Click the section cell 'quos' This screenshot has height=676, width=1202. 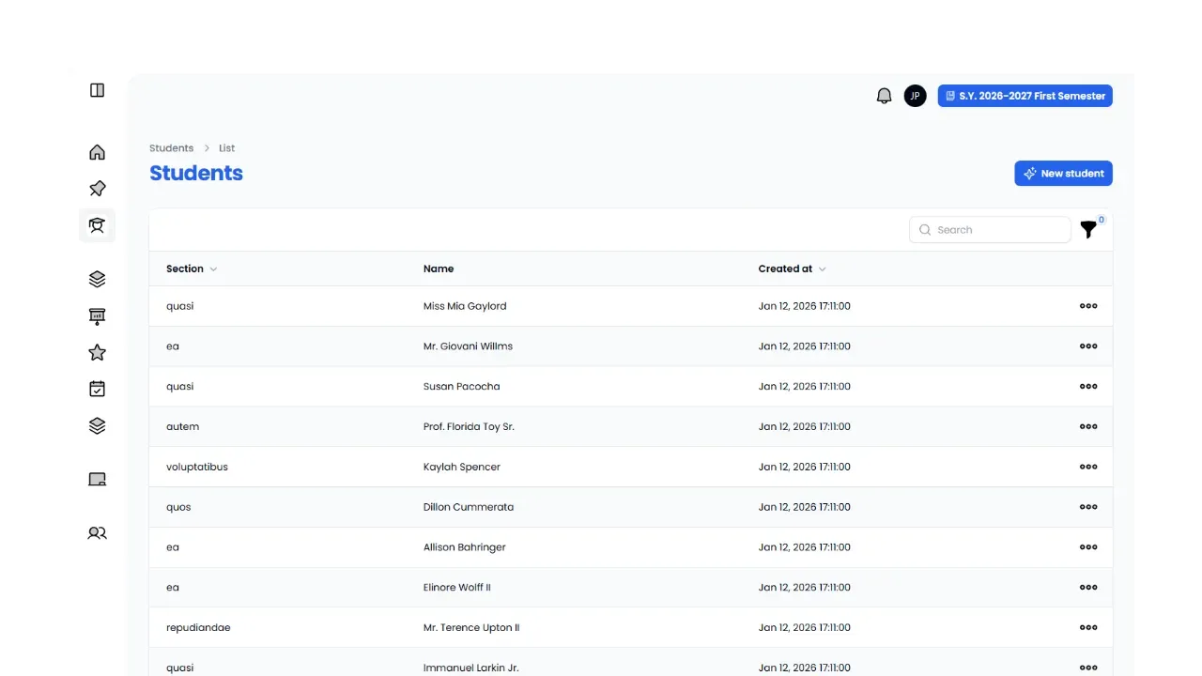[178, 507]
